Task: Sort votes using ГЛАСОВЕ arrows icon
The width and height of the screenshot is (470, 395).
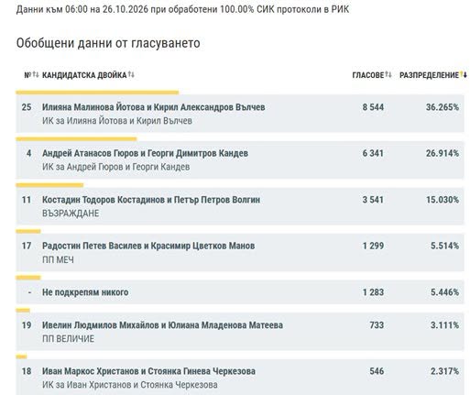Action: pos(388,74)
